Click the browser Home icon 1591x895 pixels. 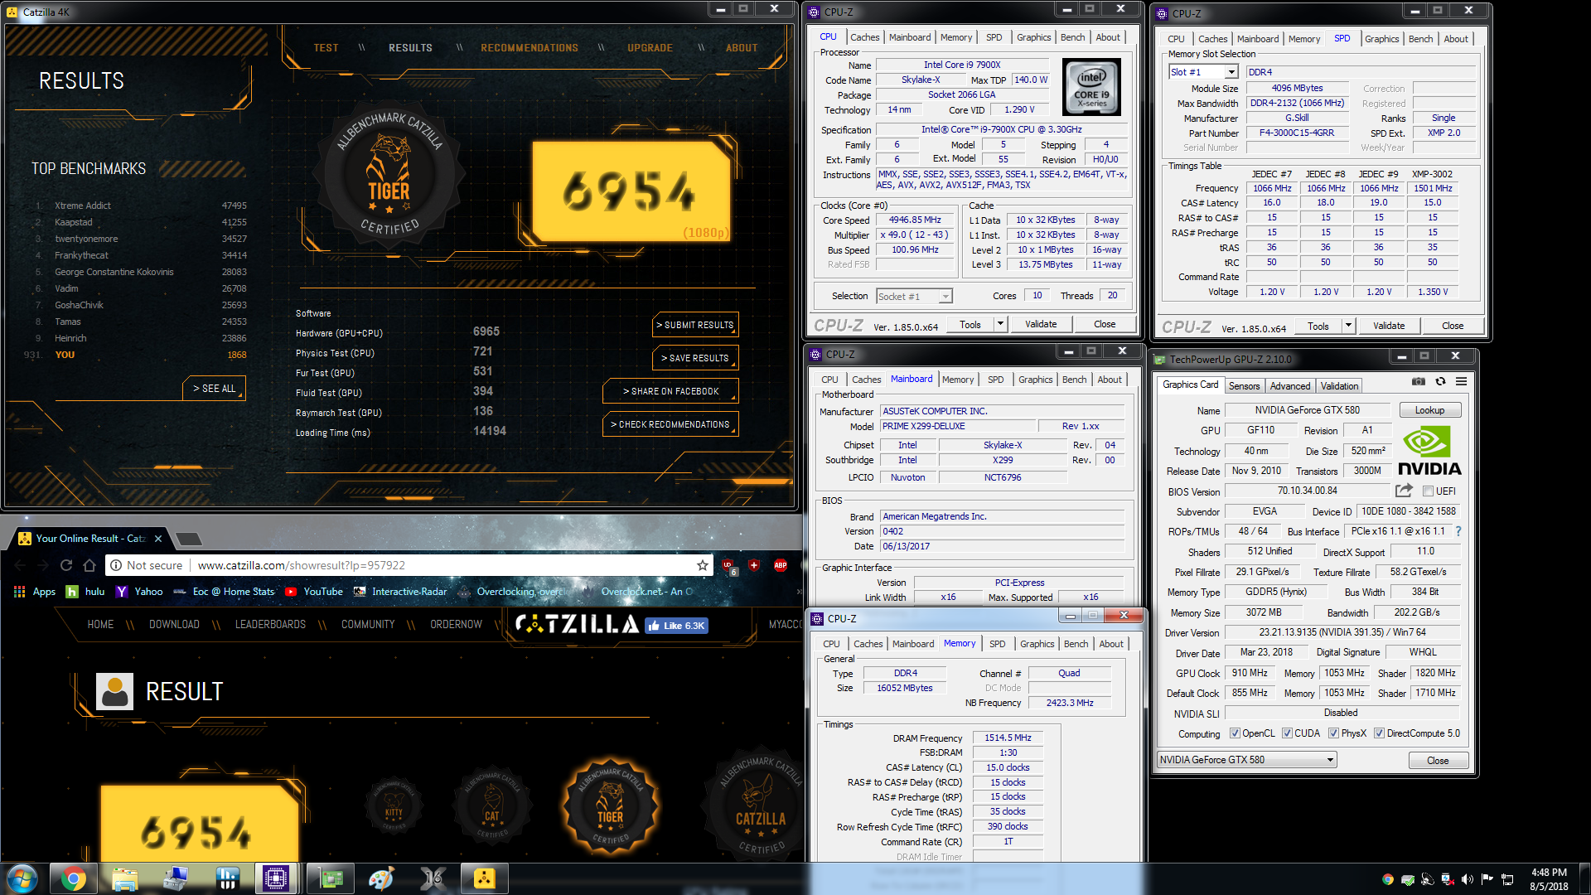pyautogui.click(x=89, y=565)
